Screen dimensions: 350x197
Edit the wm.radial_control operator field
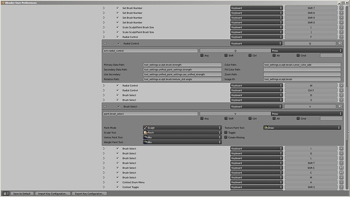[x=150, y=51]
